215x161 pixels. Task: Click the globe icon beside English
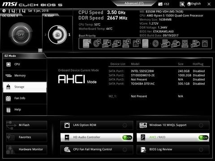[189, 4]
